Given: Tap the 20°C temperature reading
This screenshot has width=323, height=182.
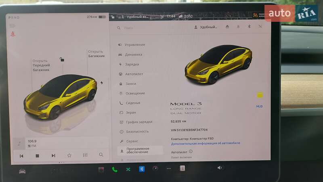Looking at the screenshot, I should pyautogui.click(x=188, y=16).
